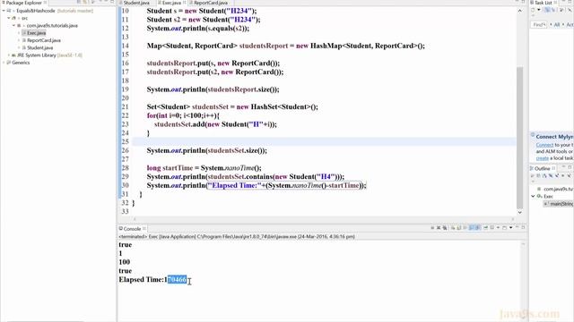Screen dimensions: 574x322
Task: Click the create local task link
Action: pyautogui.click(x=542, y=158)
